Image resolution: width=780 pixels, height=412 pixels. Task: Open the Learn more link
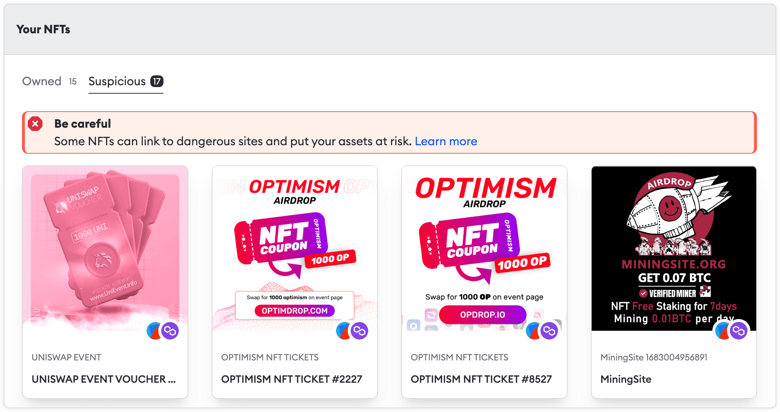(446, 141)
